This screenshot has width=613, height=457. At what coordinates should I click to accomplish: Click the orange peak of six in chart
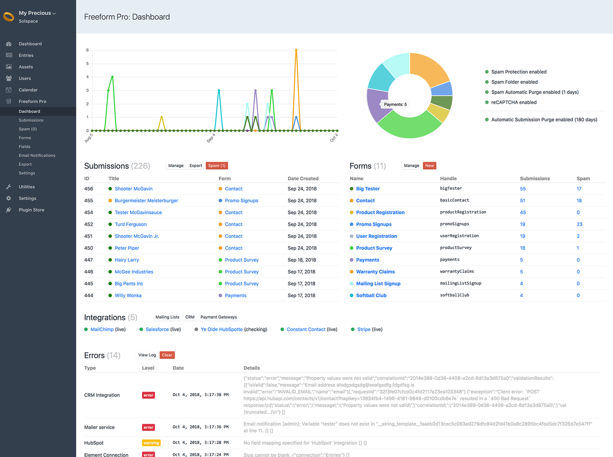296,50
